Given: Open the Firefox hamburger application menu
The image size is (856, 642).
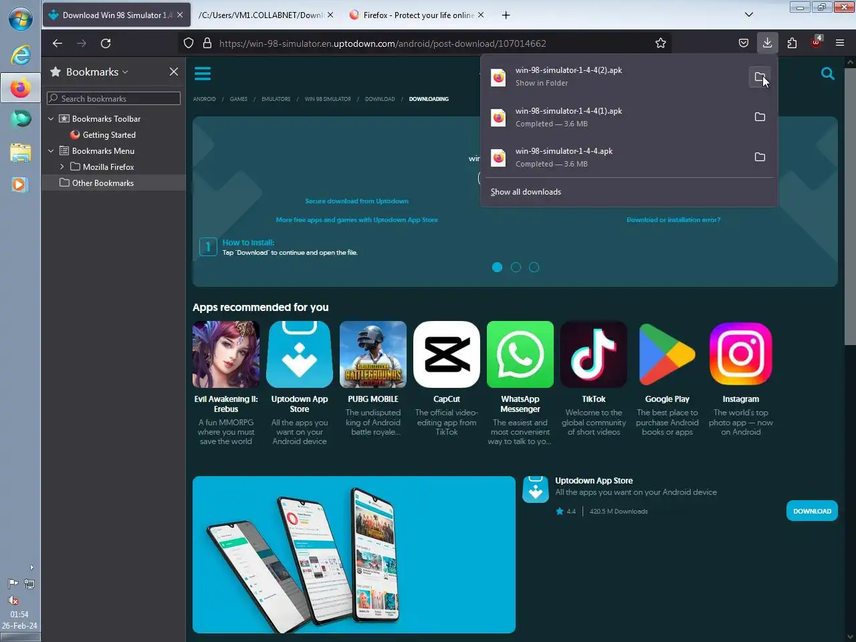Looking at the screenshot, I should click(840, 43).
